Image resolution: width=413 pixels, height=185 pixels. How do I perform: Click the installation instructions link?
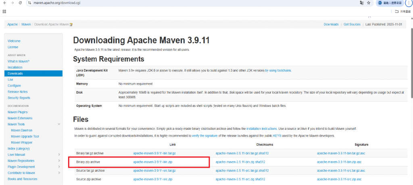(x=261, y=129)
